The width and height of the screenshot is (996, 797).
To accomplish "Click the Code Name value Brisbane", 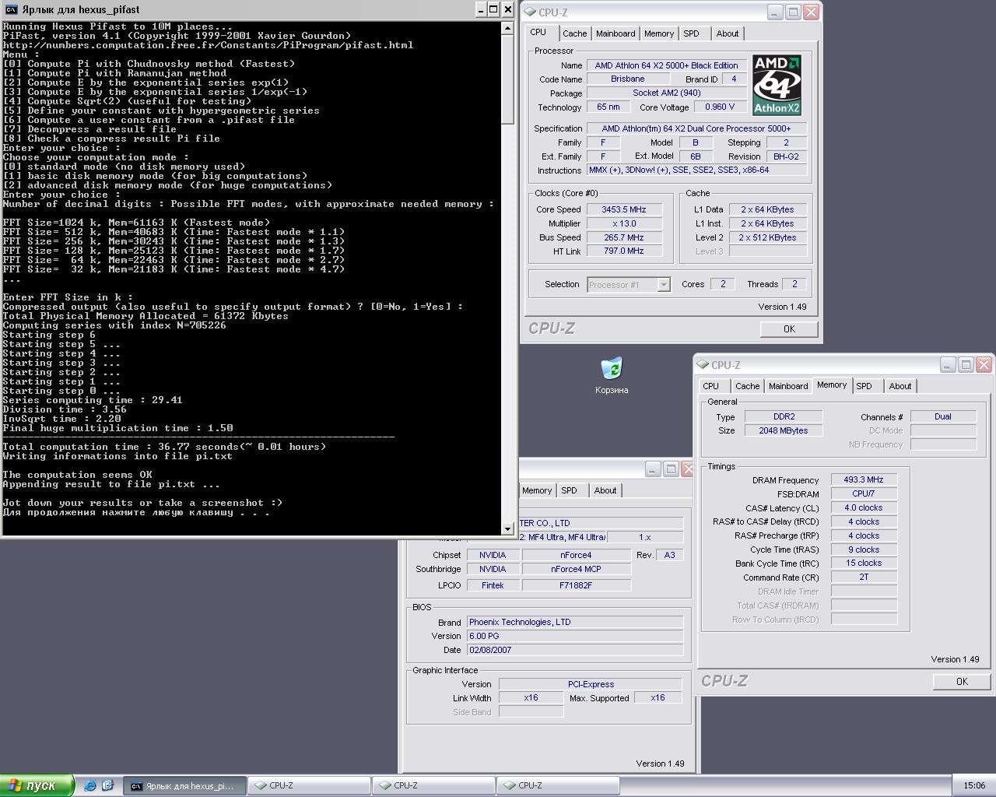I will pyautogui.click(x=628, y=79).
